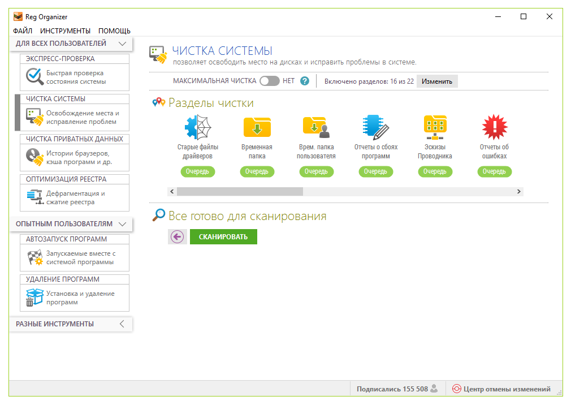Click Включено разделов: 16 из 22 text
571x405 pixels.
click(369, 81)
